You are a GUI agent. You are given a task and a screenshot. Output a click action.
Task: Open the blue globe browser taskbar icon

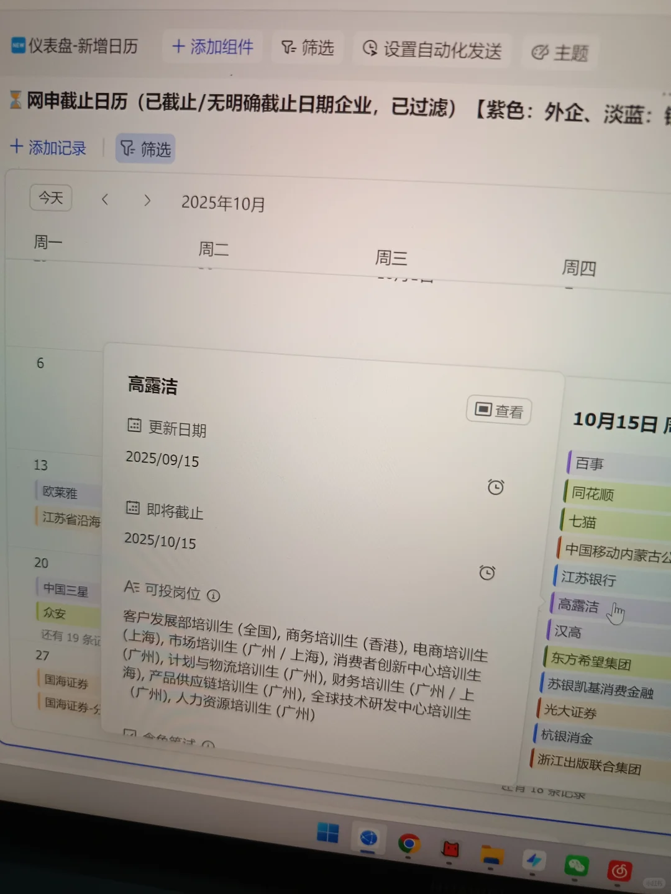click(x=368, y=839)
